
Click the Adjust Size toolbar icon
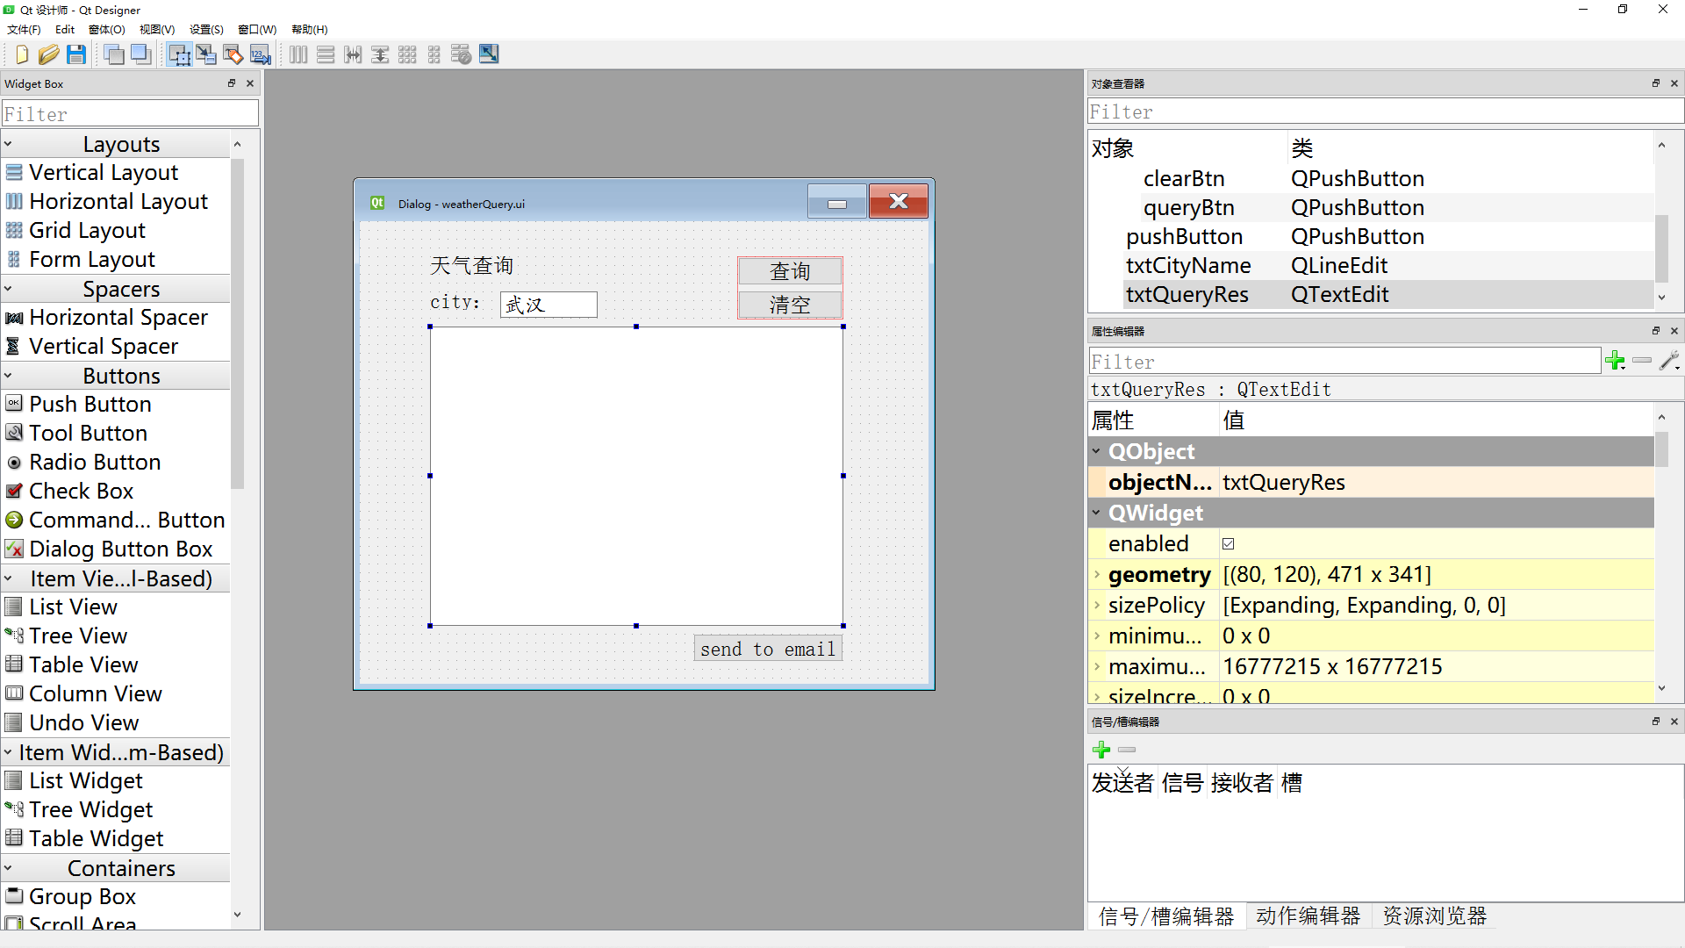[x=489, y=54]
